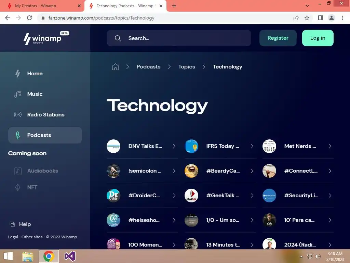Screen dimensions: 350x263
Task: Open 10' Para ca... podcast thumbnail
Action: pyautogui.click(x=269, y=220)
